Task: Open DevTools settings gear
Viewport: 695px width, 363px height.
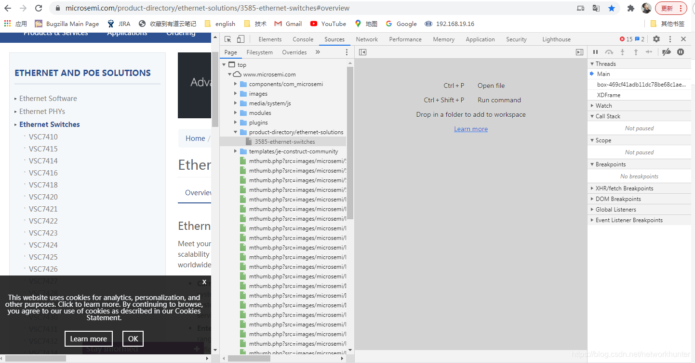Action: click(x=656, y=39)
